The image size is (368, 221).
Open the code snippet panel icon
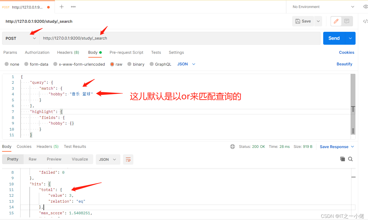click(365, 21)
